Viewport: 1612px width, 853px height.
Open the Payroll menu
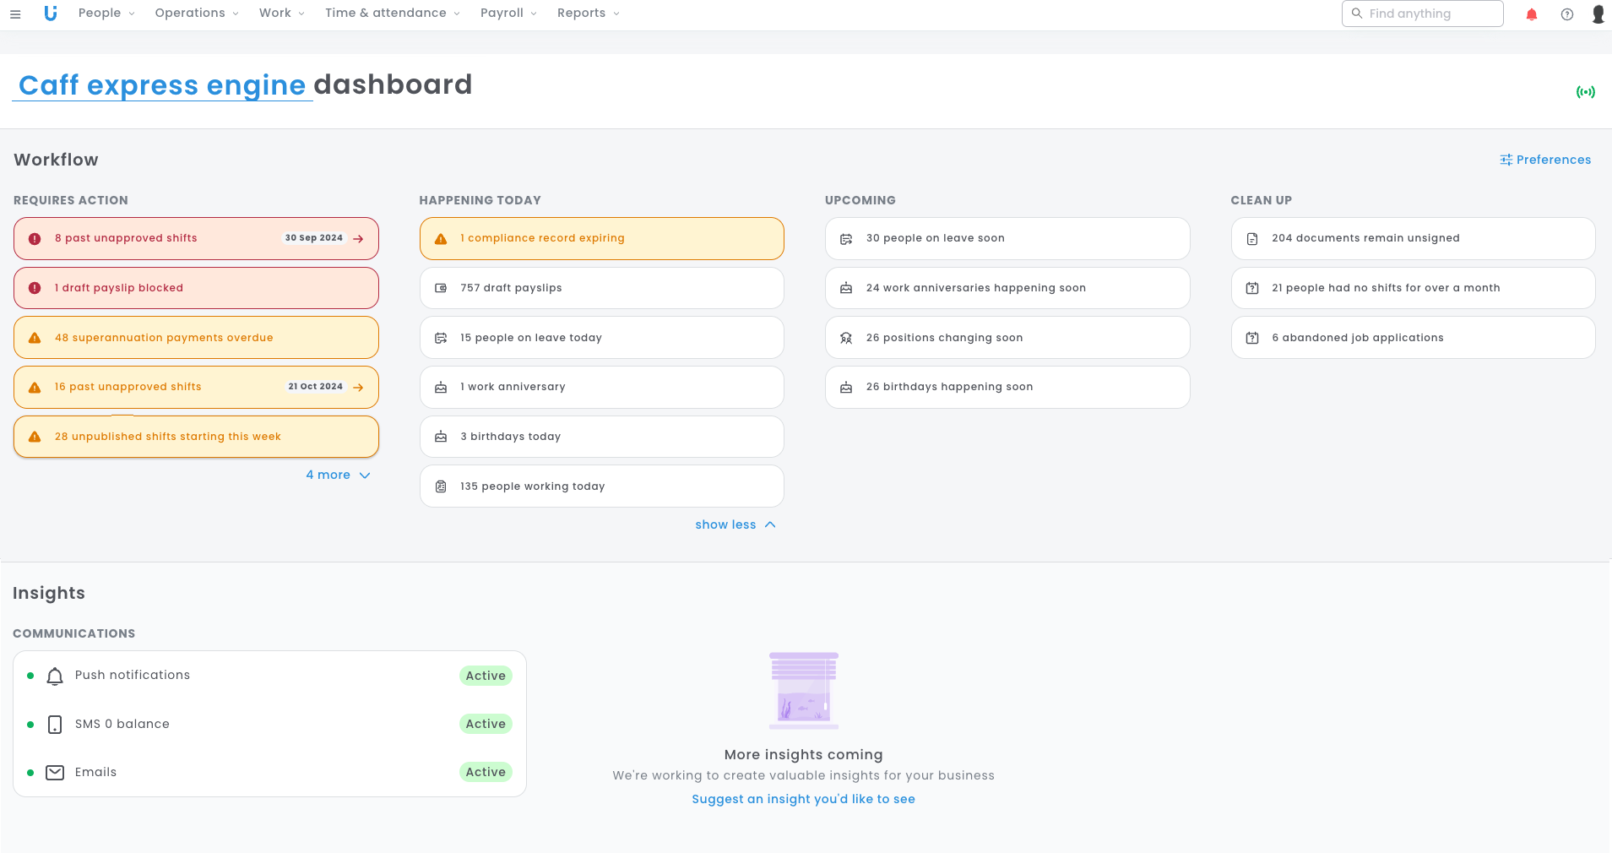[x=508, y=14]
